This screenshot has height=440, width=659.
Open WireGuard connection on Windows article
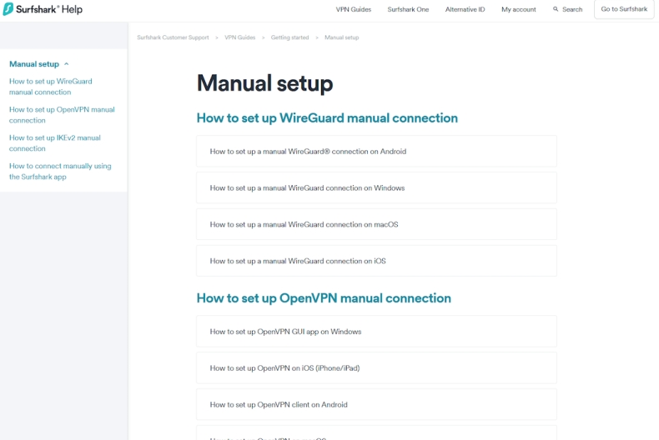307,188
